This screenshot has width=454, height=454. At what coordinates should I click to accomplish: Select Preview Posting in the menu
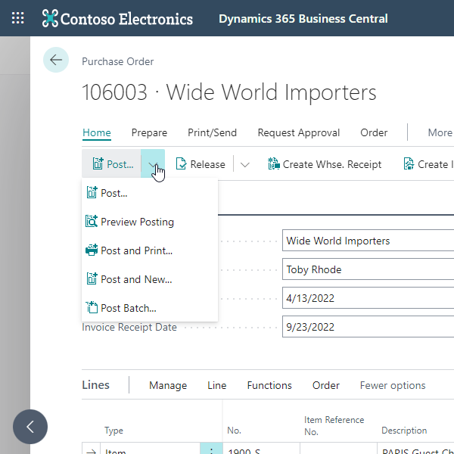coord(150,222)
